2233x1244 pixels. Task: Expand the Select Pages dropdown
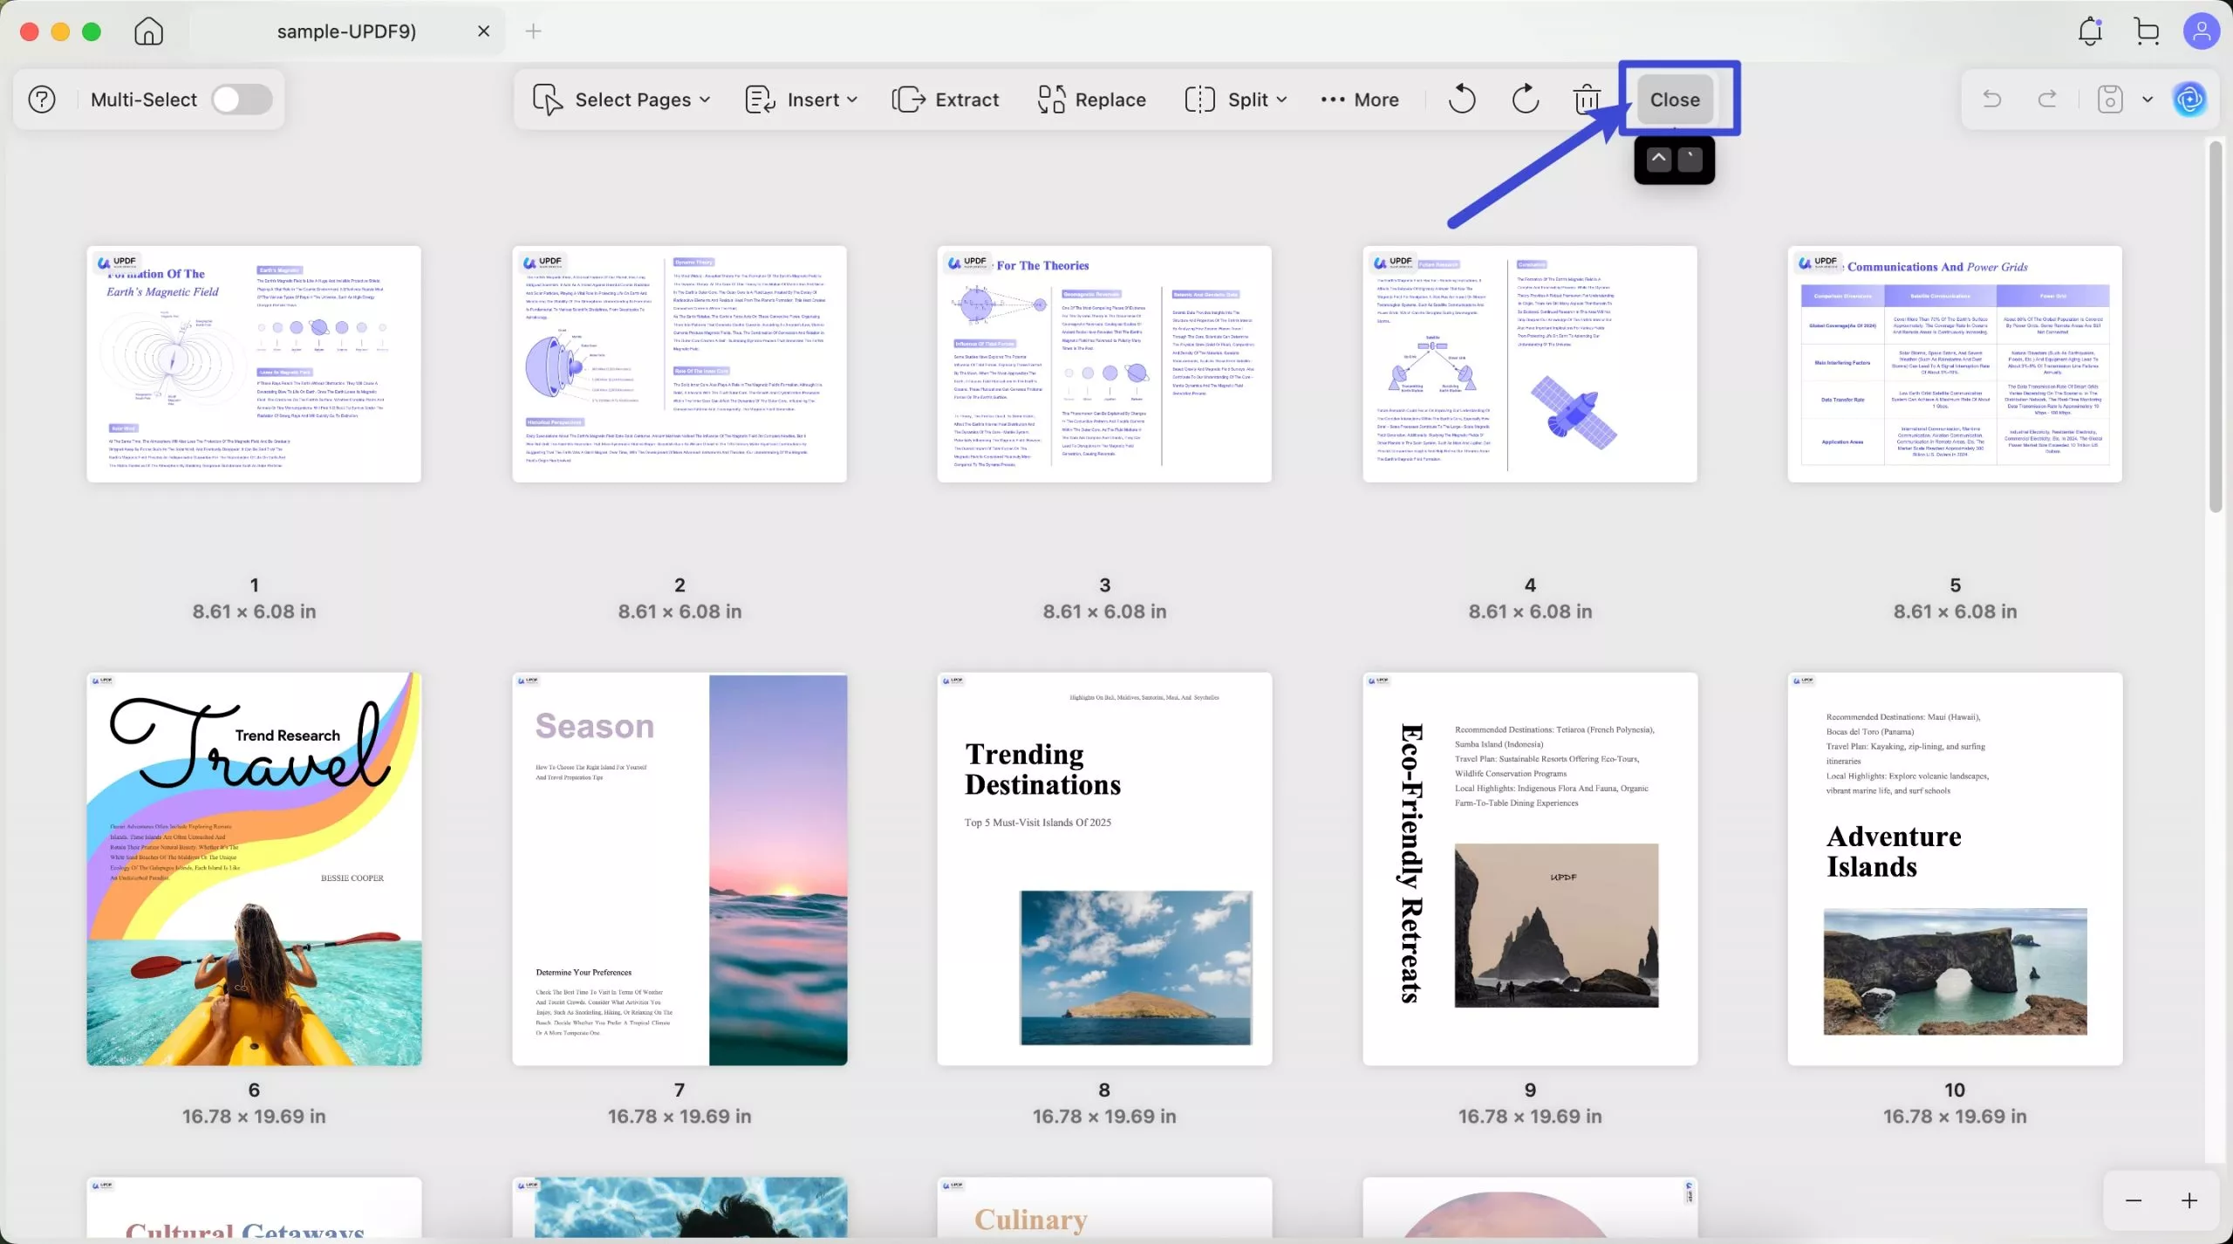click(622, 99)
